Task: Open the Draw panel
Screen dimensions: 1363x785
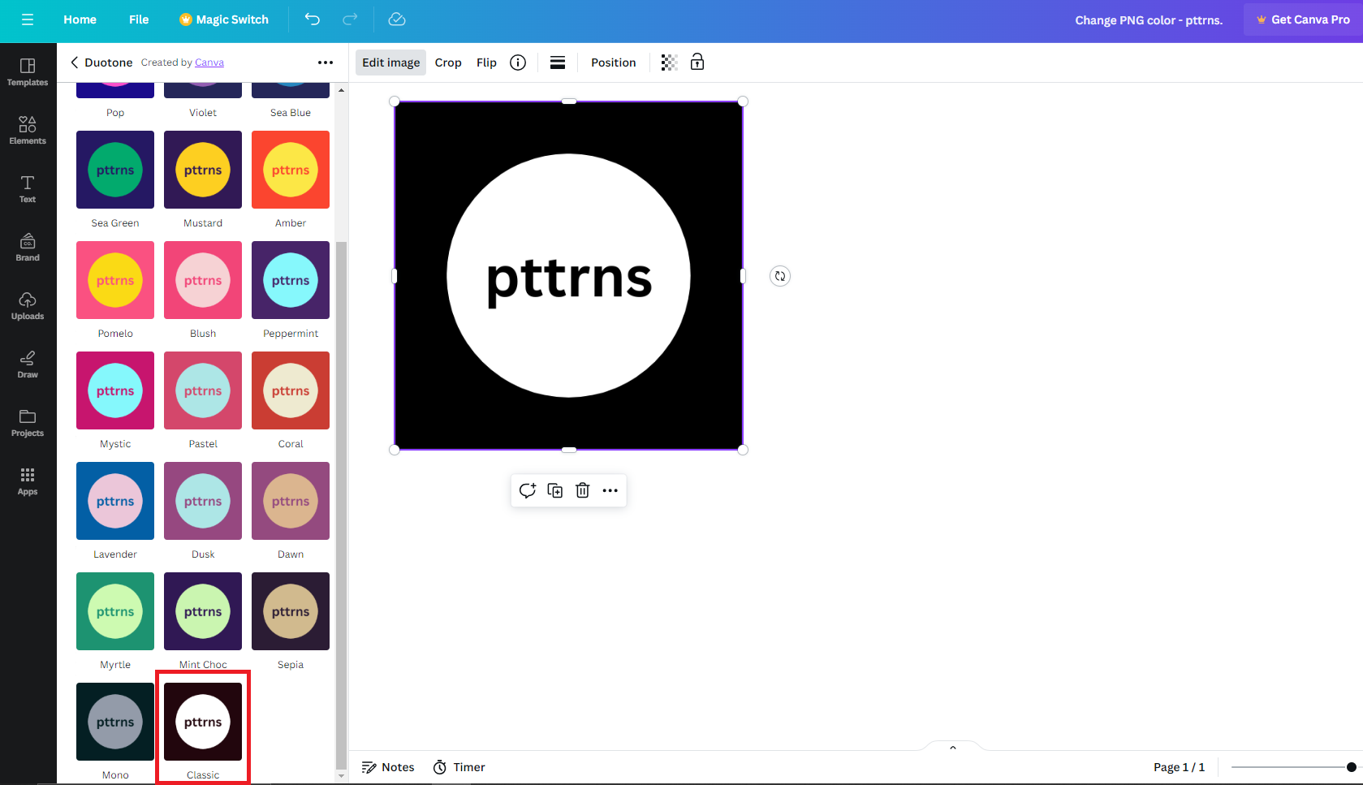Action: pyautogui.click(x=28, y=364)
